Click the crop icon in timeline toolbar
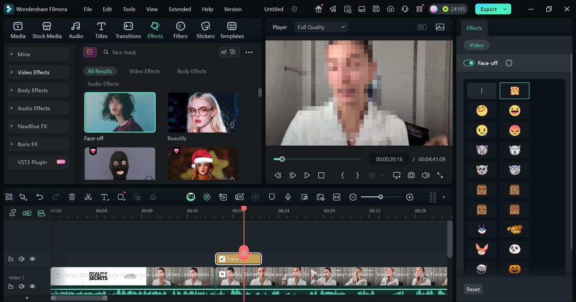 pos(121,197)
